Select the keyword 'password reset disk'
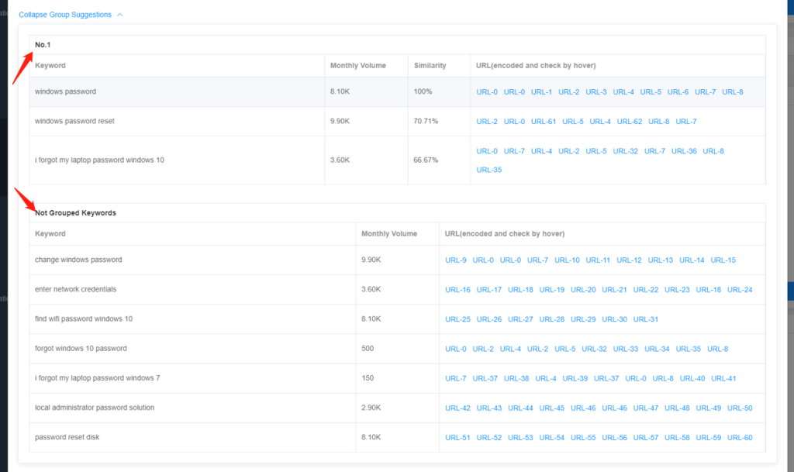Viewport: 794px width, 472px height. [x=67, y=437]
